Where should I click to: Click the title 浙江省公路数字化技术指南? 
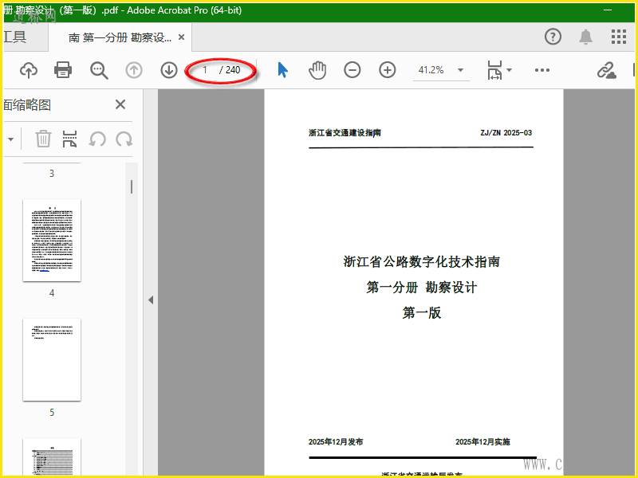click(x=422, y=261)
